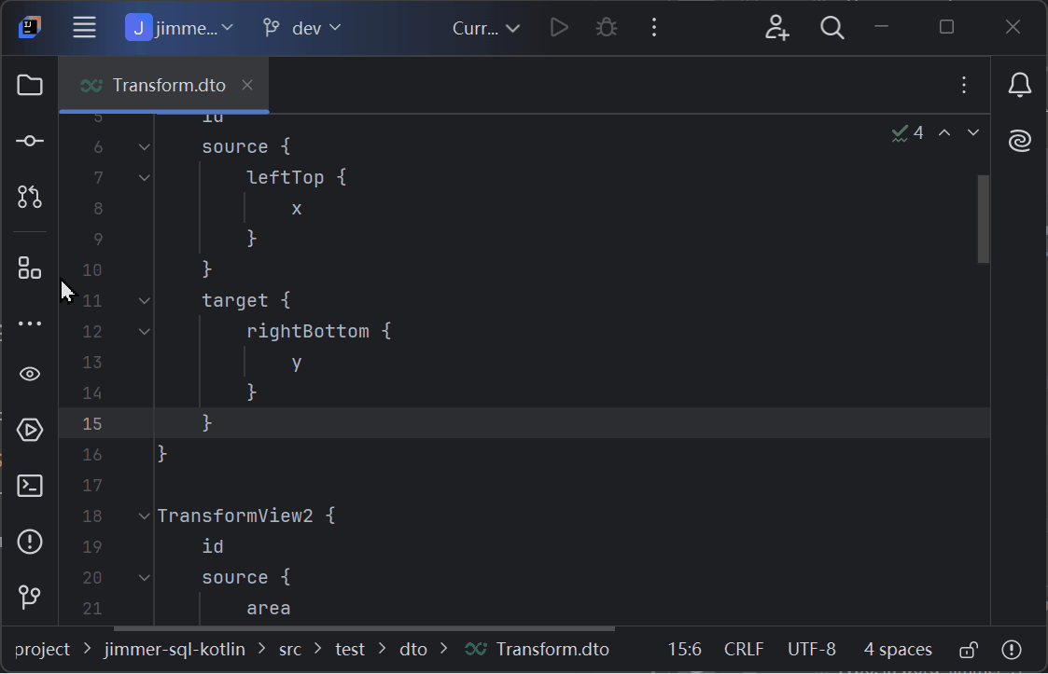Open the Terminal tool window

tap(30, 486)
